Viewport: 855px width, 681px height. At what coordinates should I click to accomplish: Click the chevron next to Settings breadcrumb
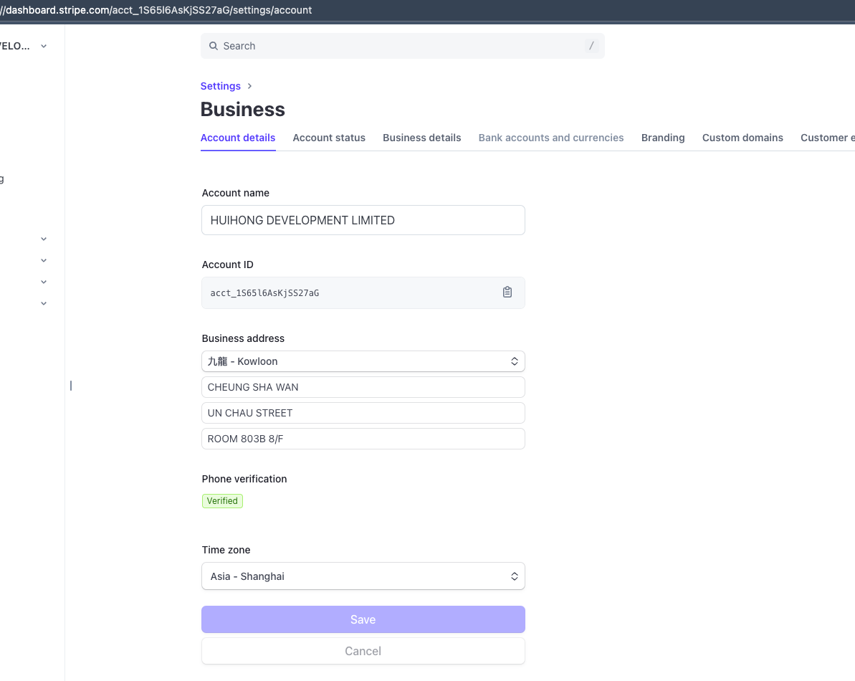tap(249, 86)
